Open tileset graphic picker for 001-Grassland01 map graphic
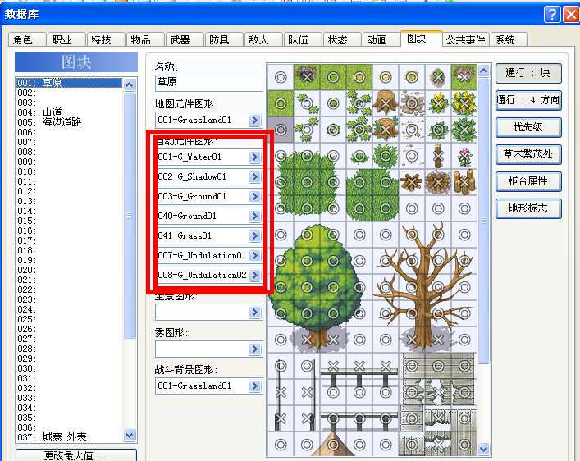 click(254, 120)
